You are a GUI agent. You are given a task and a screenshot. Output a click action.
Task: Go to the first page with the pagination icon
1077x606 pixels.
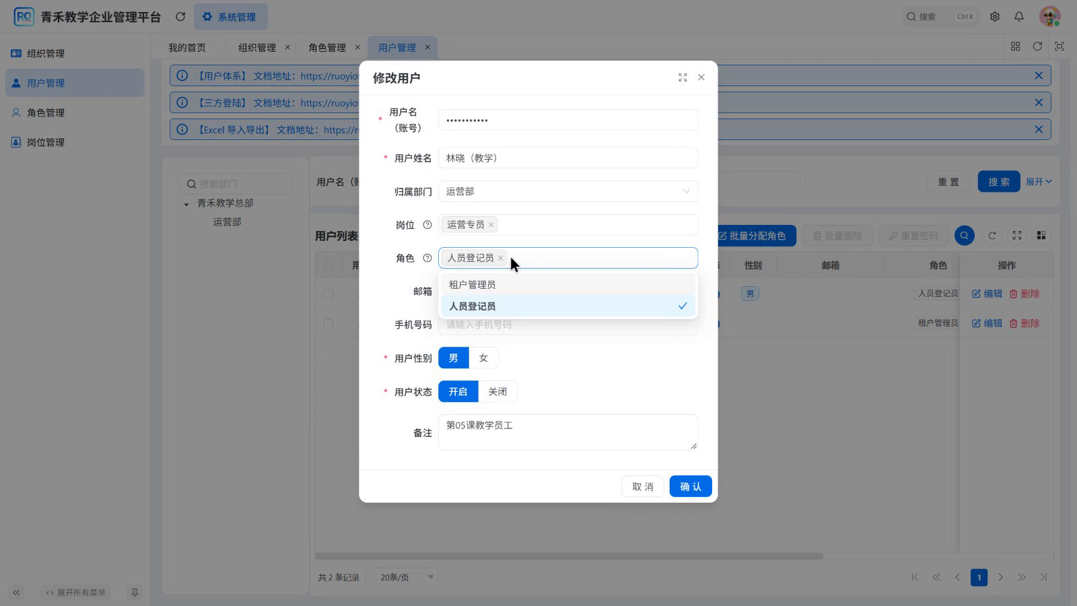tap(915, 577)
